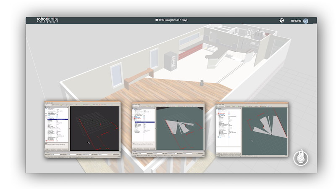Toggle Map checkbox in middle RViz window
The image size is (336, 189).
point(144,120)
